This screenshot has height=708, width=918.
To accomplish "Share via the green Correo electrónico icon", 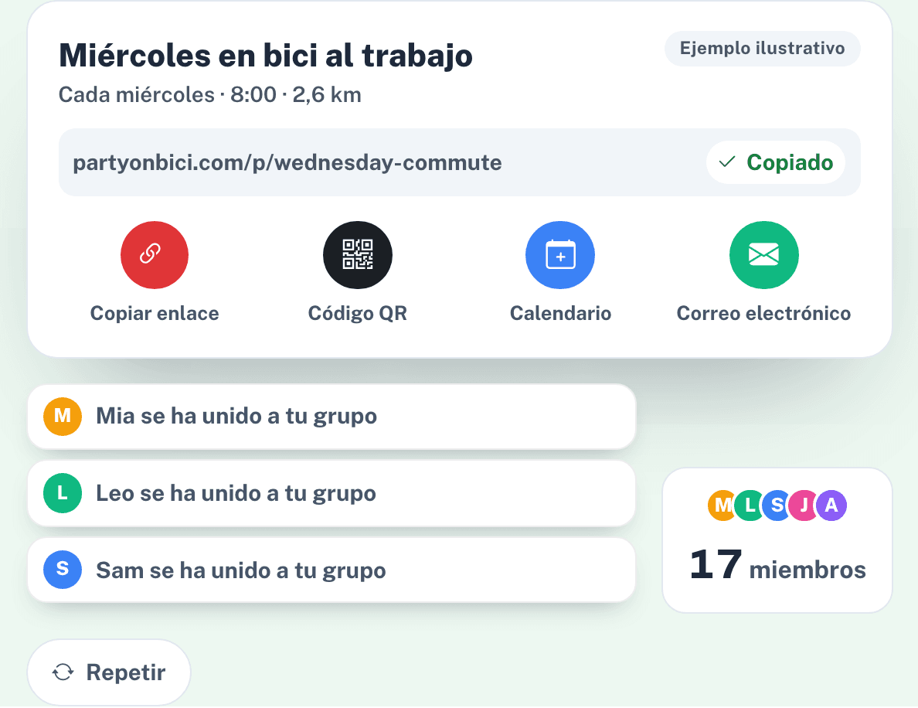I will click(x=764, y=255).
